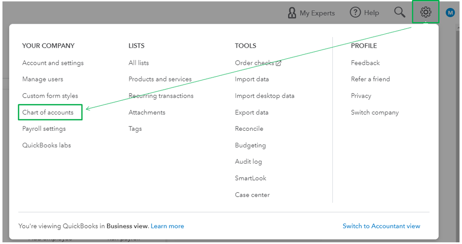This screenshot has width=462, height=244.
Task: Go to Products and services list
Action: point(160,79)
